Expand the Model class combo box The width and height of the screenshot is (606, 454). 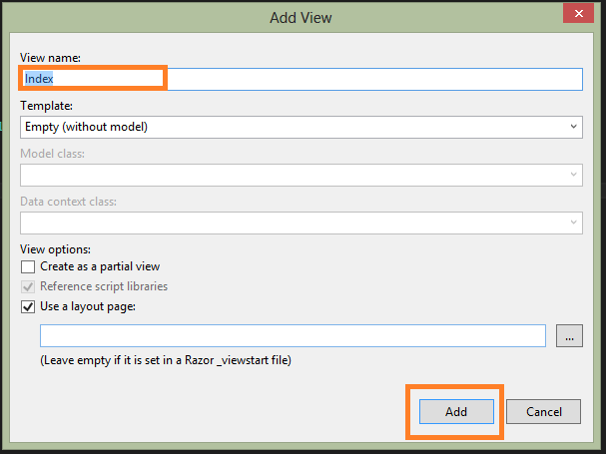point(573,175)
